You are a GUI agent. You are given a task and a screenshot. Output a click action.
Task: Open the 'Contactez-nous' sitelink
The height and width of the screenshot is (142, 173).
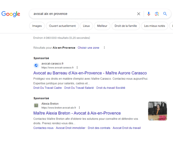(x=43, y=128)
